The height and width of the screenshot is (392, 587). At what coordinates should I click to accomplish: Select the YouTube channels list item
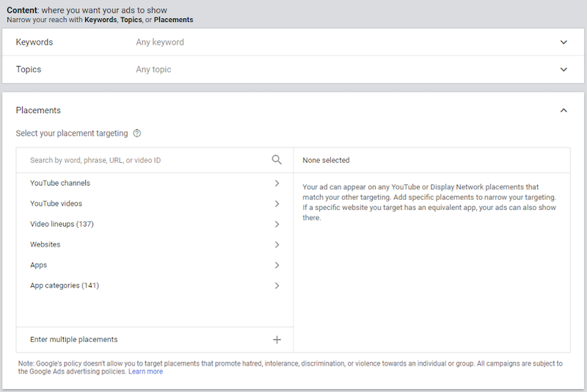click(60, 184)
